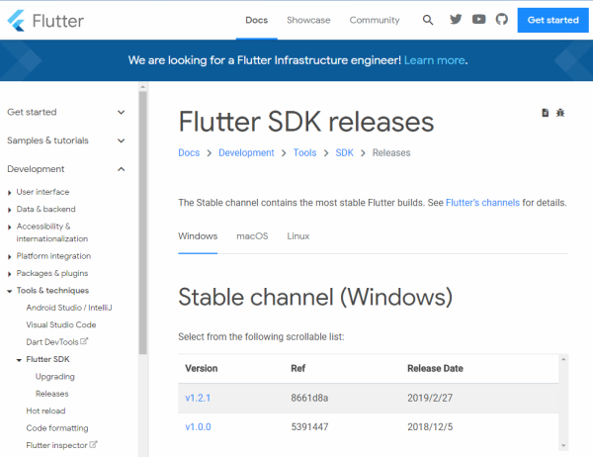Open Hot reload sidebar page

coord(45,411)
